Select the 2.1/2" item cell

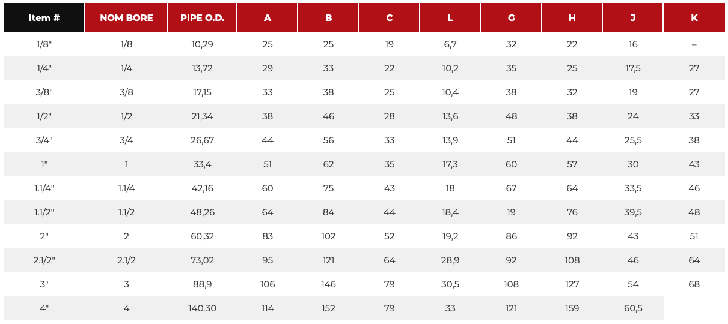(44, 260)
